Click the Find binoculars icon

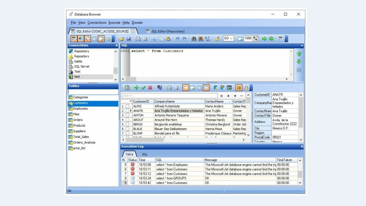tap(194, 39)
